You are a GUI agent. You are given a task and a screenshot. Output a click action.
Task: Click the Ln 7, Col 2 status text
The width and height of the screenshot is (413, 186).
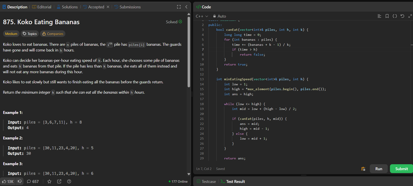coord(204,169)
